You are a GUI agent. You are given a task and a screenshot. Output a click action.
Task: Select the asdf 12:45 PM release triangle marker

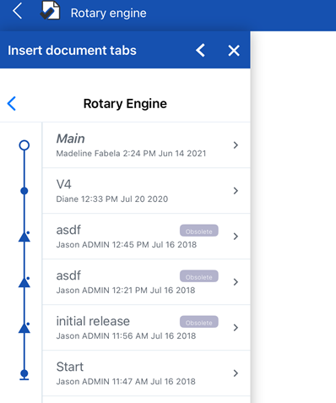pos(24,237)
